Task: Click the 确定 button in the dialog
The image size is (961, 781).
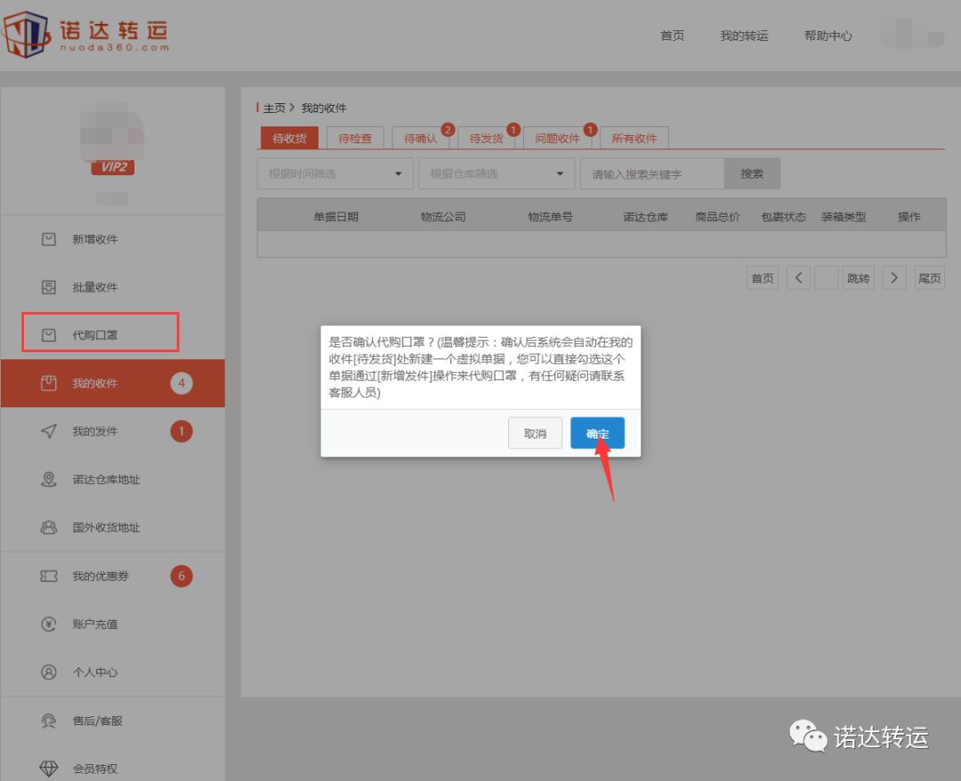Action: [597, 433]
